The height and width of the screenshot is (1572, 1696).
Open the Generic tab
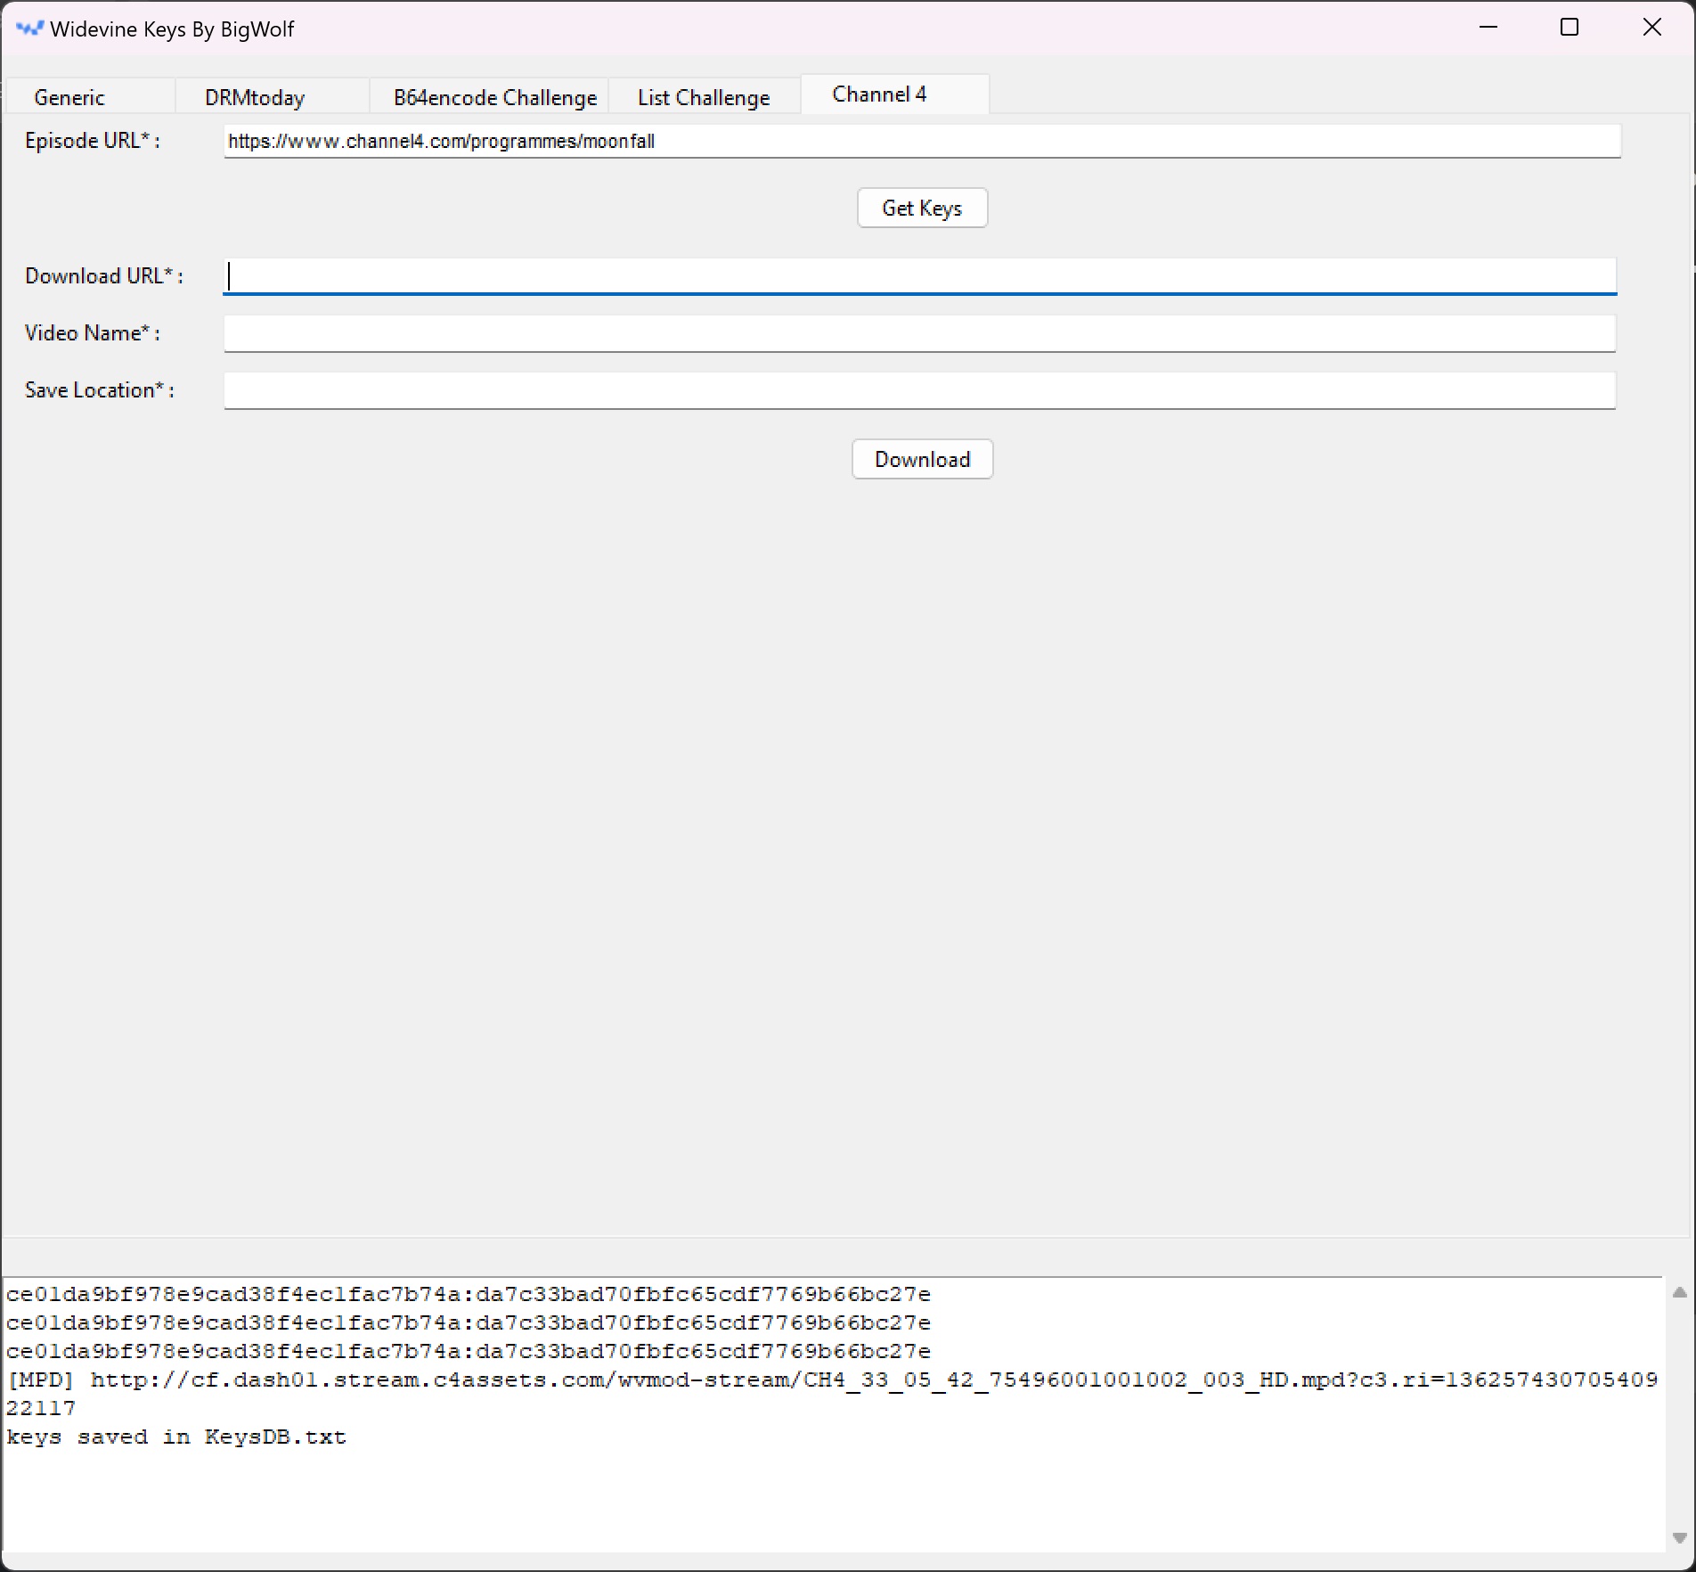click(x=90, y=97)
